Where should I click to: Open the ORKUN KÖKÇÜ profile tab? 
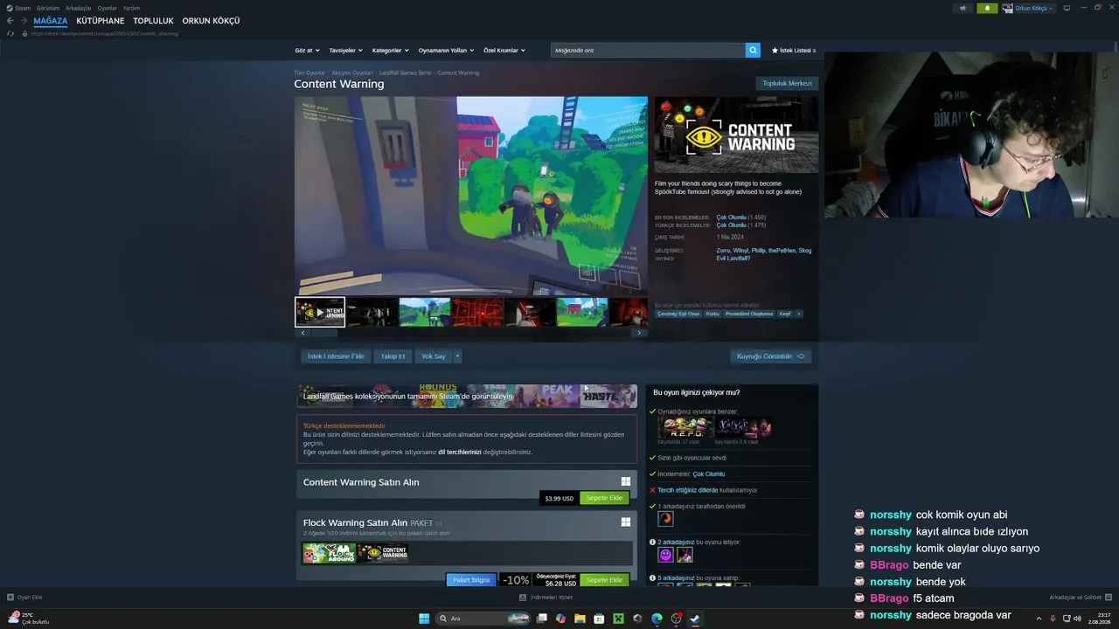click(211, 21)
